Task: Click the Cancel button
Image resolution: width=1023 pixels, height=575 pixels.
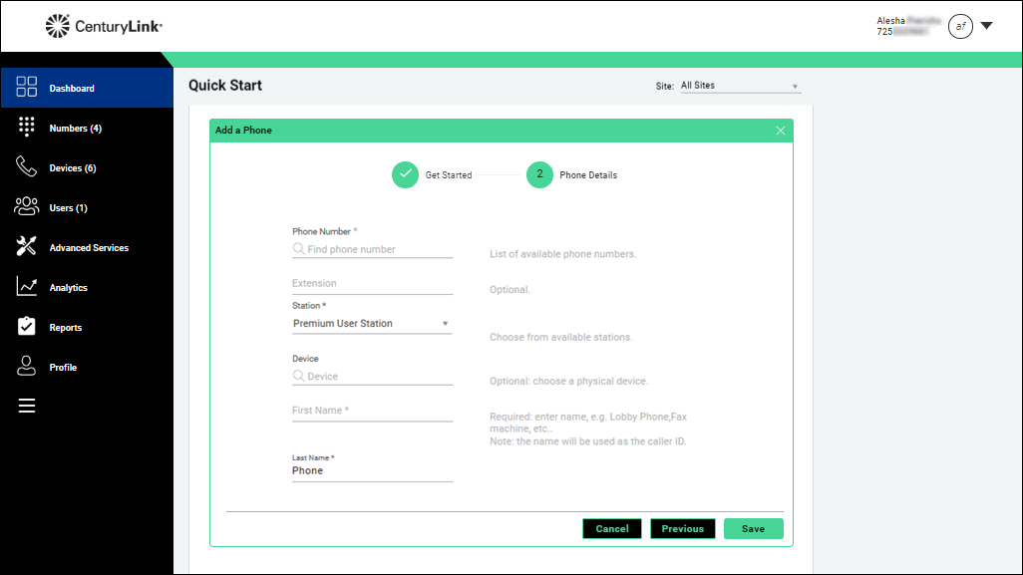Action: [x=612, y=529]
